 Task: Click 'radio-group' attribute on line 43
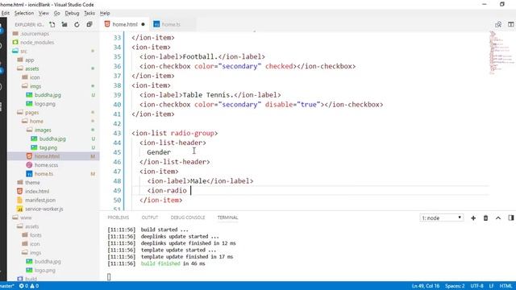pyautogui.click(x=192, y=133)
